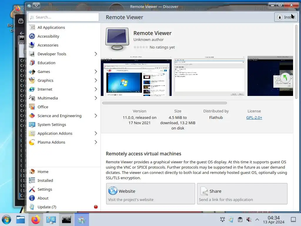The image size is (301, 226).
Task: Open the System Settings icon
Action: coord(32,125)
